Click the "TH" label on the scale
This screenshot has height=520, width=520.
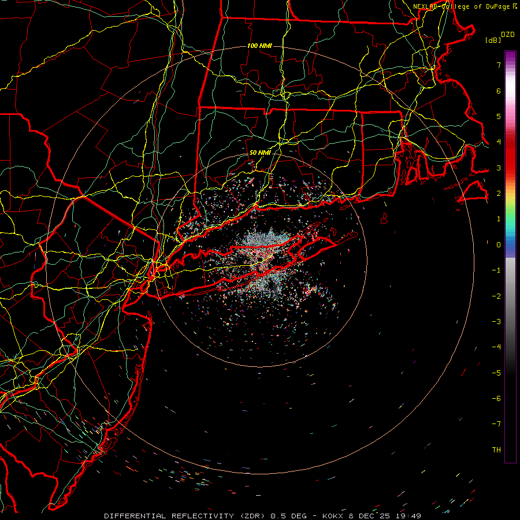point(496,450)
